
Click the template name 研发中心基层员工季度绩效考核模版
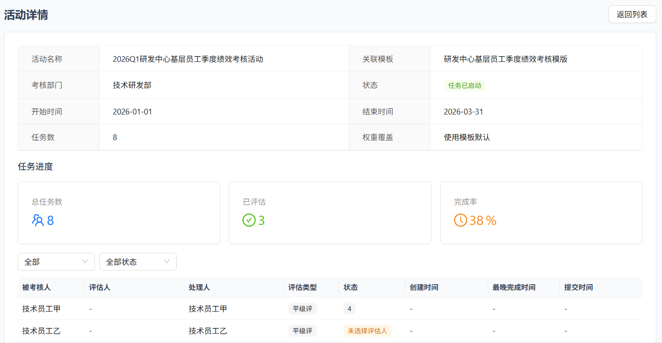506,59
